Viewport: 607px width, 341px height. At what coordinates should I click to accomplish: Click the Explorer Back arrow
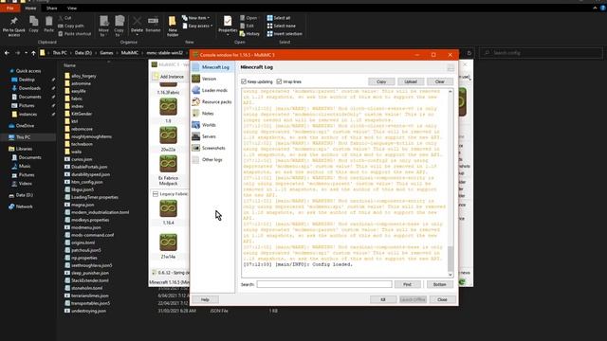pos(7,53)
